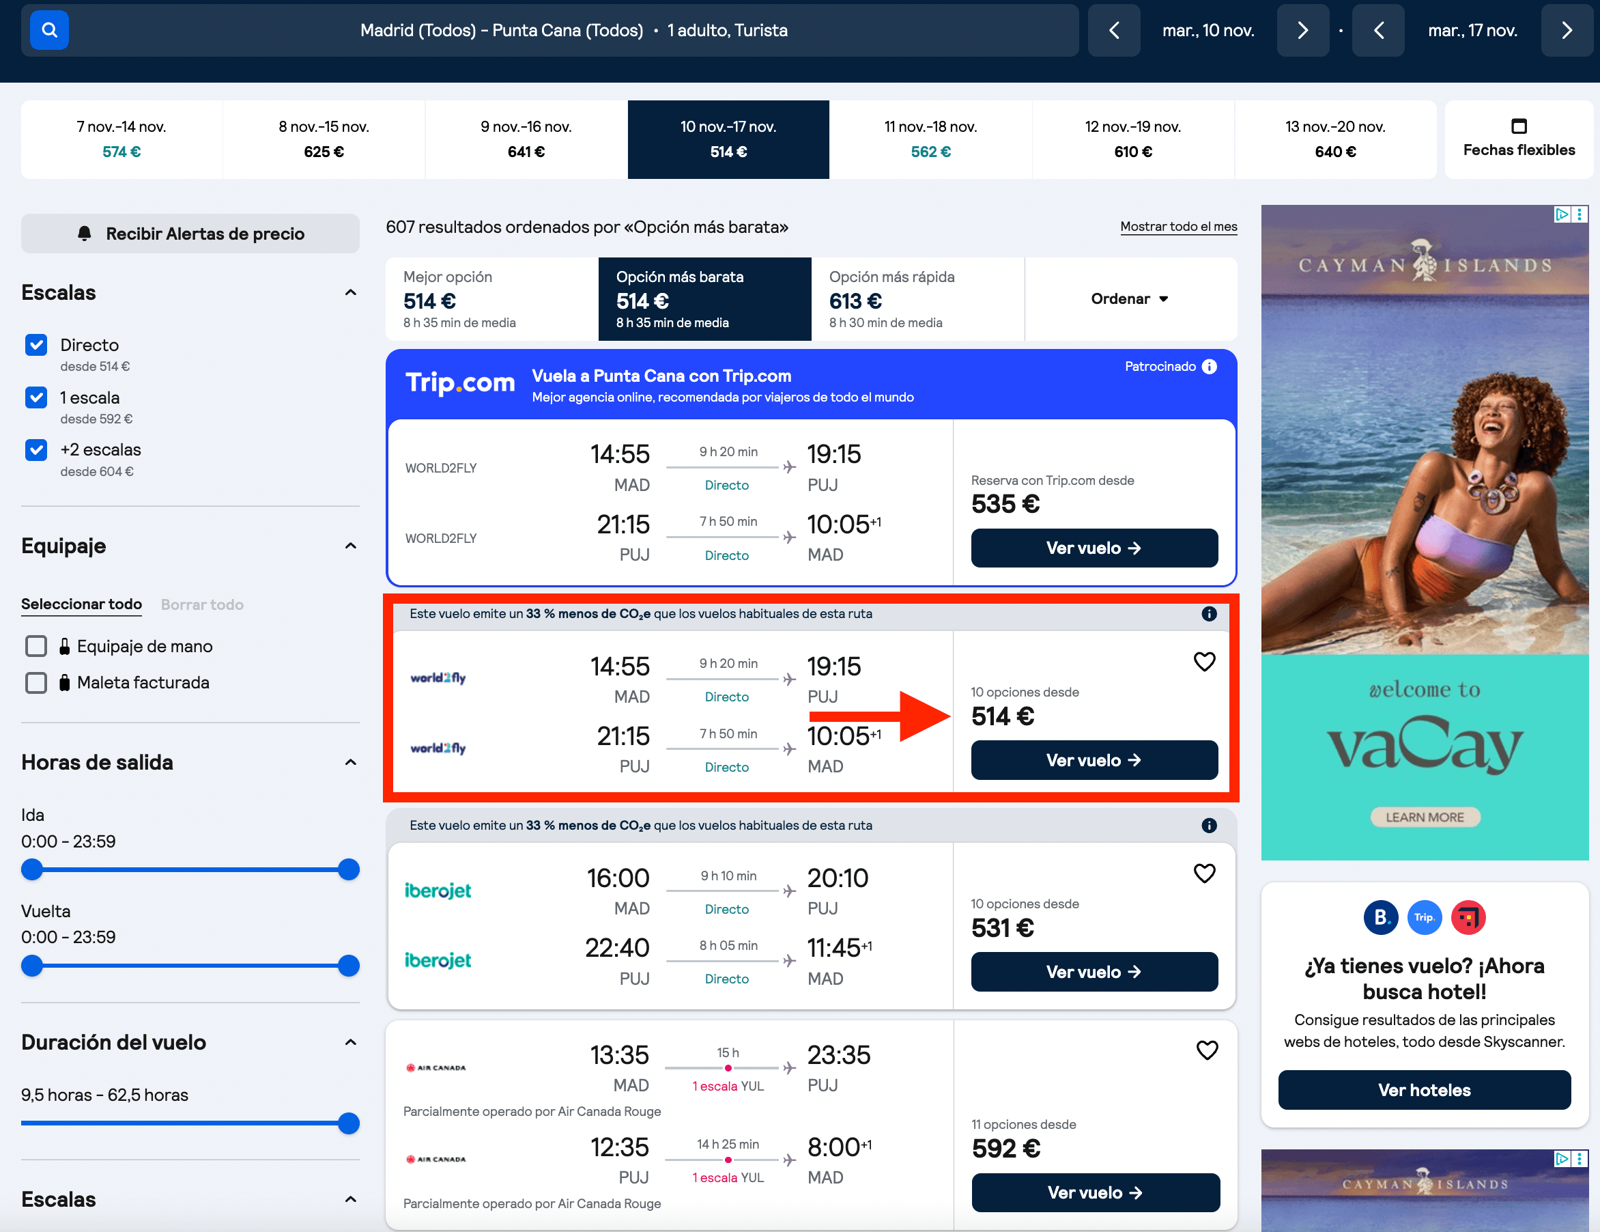The image size is (1600, 1232).
Task: Click Ida slider left handle
Action: (x=31, y=869)
